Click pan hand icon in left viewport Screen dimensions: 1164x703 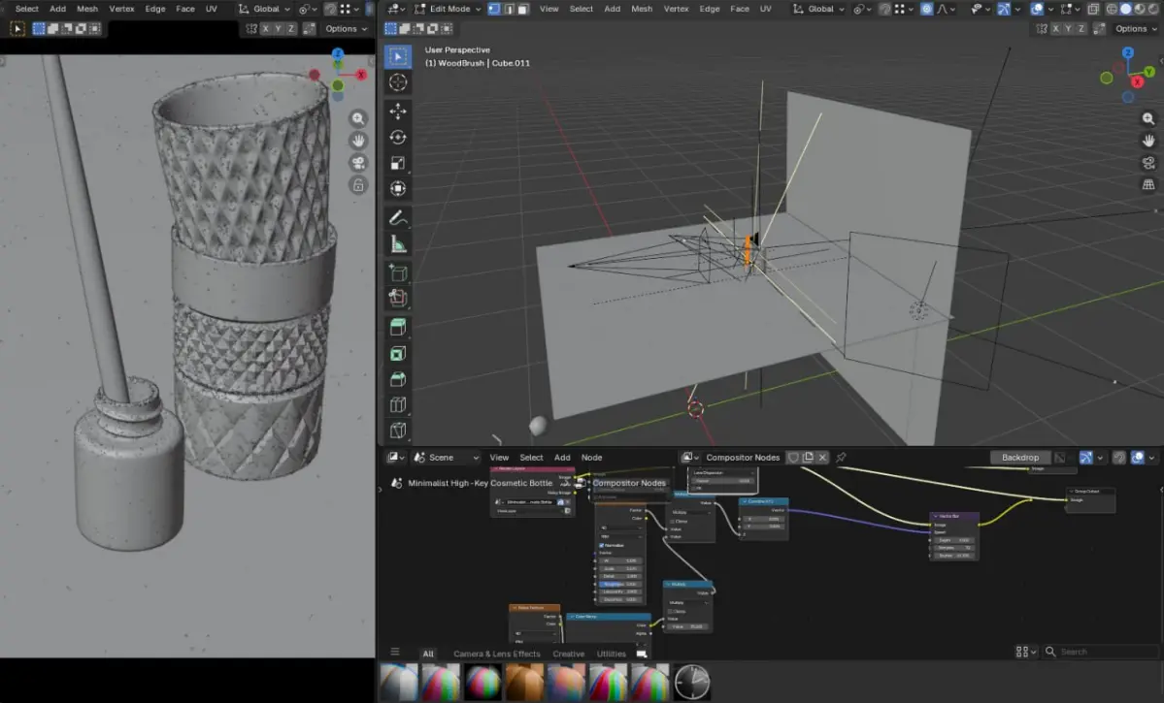tap(358, 141)
